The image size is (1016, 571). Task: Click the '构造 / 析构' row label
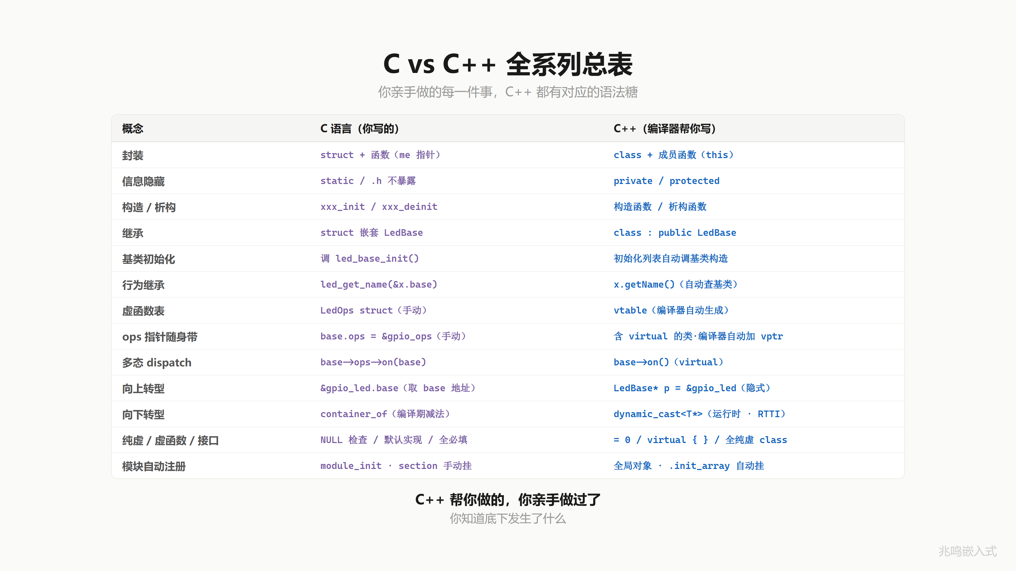tap(149, 207)
